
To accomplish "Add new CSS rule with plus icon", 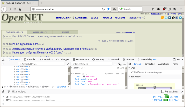I will pyautogui.click(x=115, y=64).
